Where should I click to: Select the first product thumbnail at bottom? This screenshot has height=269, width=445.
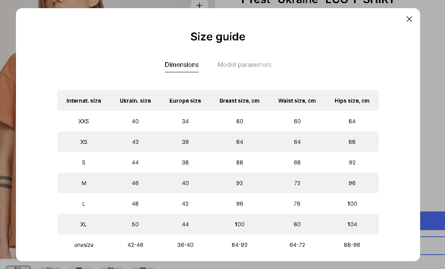point(18,267)
